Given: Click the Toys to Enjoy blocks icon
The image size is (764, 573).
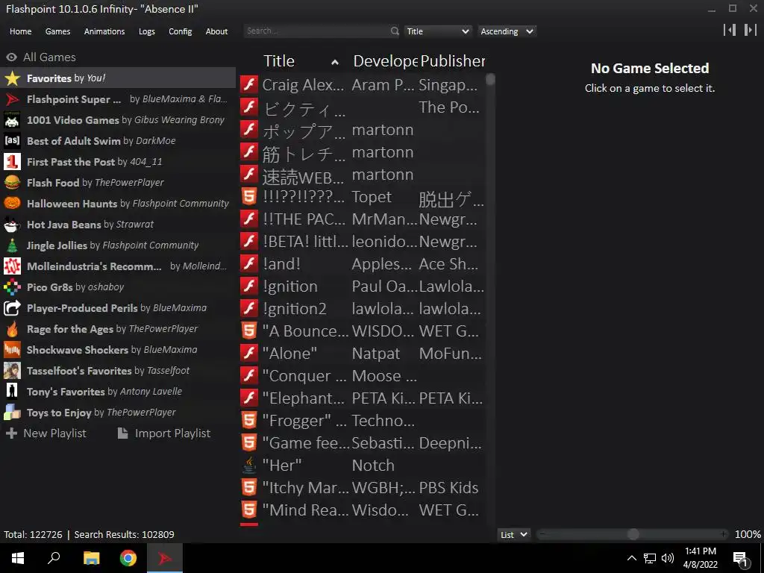Looking at the screenshot, I should point(12,412).
